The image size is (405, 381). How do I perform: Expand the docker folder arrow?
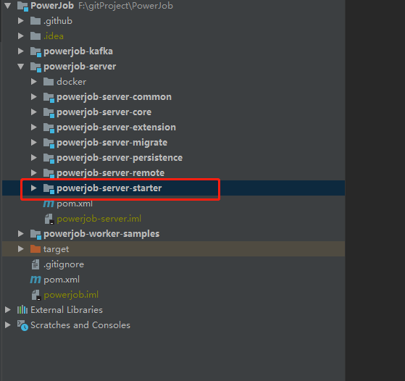34,82
